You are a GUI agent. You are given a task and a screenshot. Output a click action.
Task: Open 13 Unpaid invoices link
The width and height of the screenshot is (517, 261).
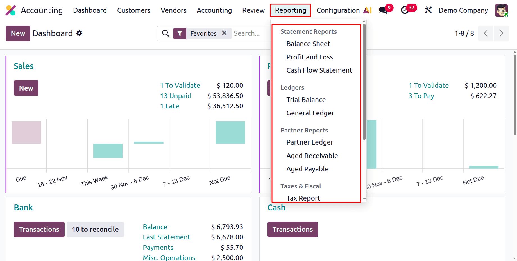tap(176, 96)
